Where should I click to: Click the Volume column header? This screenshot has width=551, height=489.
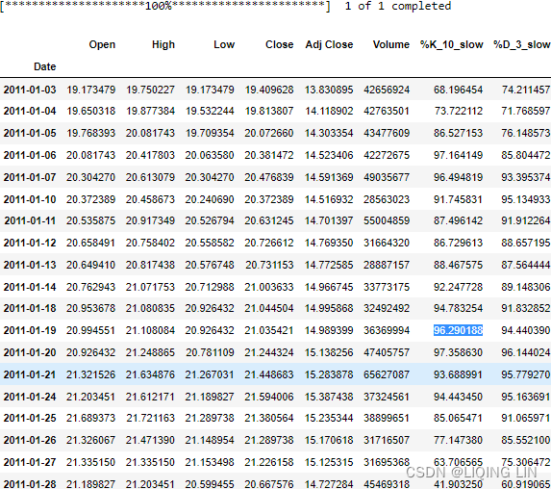tap(391, 44)
